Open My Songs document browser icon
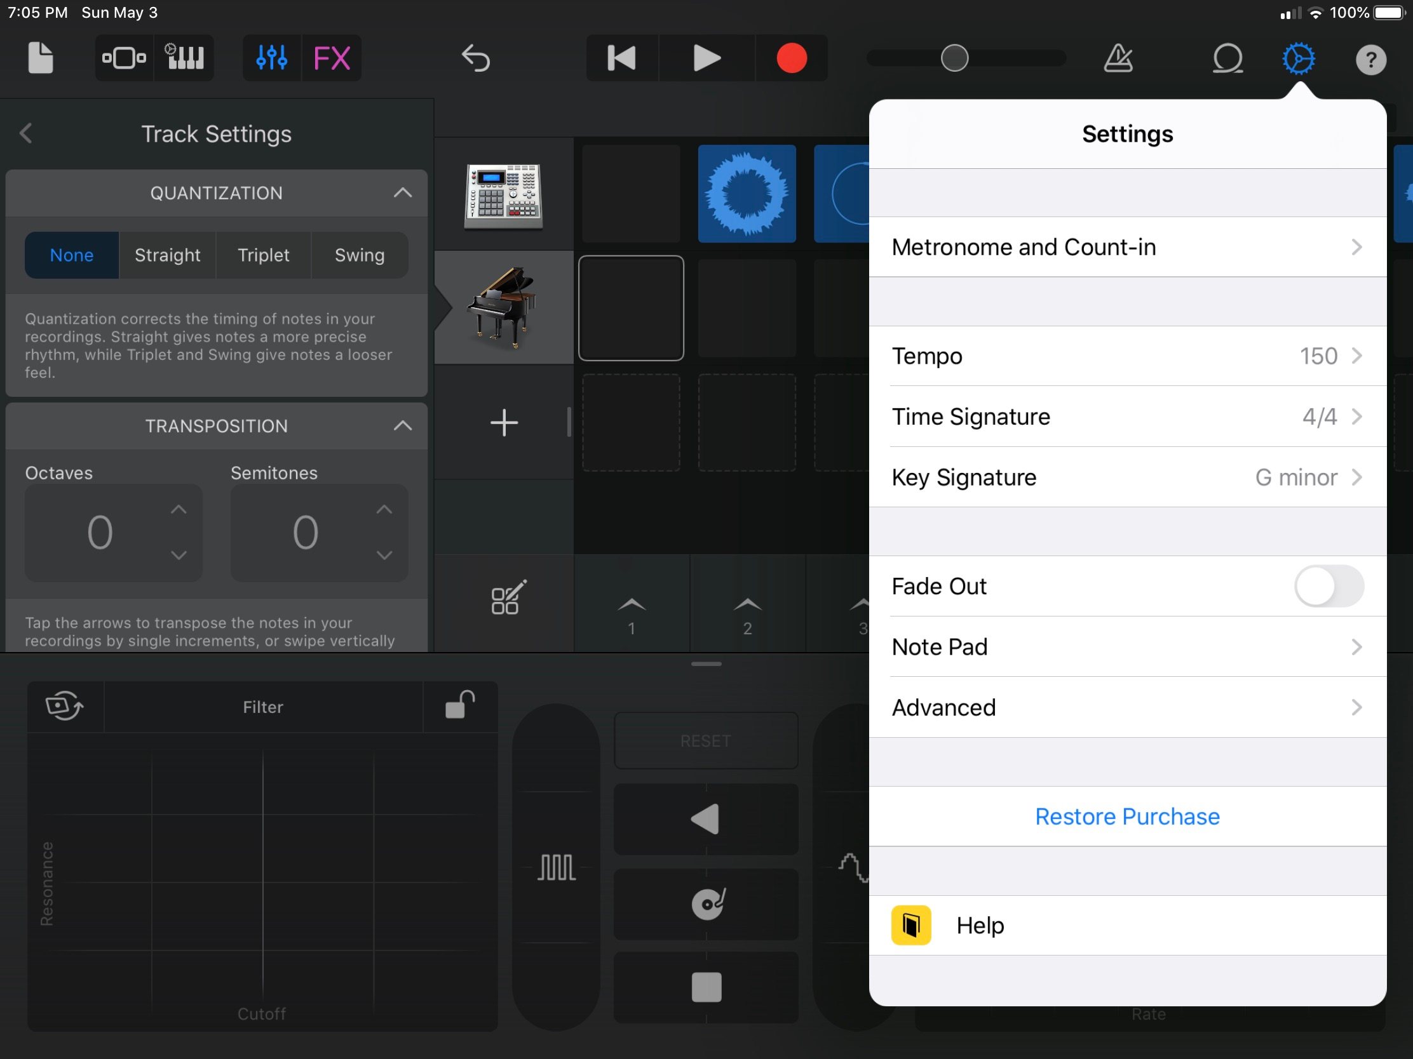This screenshot has height=1059, width=1413. [40, 58]
